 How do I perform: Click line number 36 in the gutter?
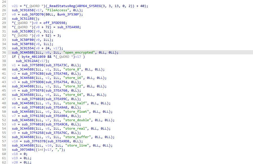[5, 52]
